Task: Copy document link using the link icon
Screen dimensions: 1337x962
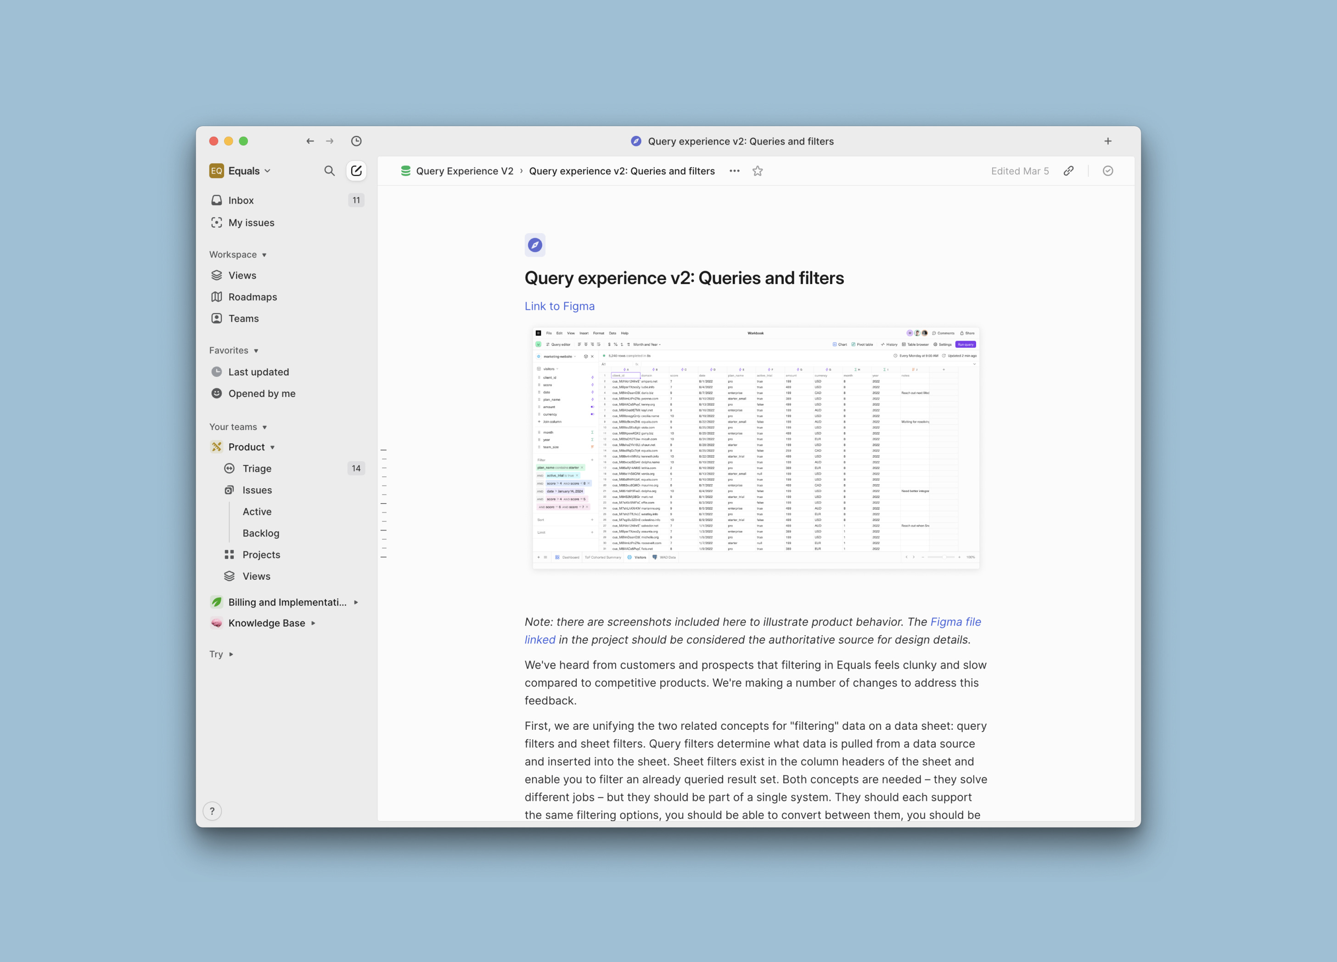Action: pos(1069,171)
